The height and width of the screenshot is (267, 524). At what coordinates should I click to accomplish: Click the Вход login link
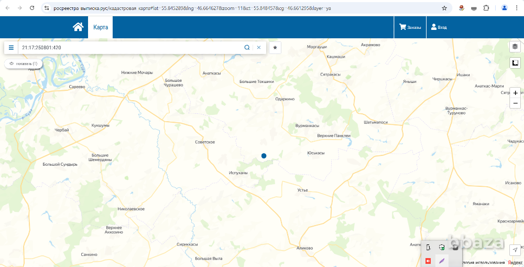[439, 27]
